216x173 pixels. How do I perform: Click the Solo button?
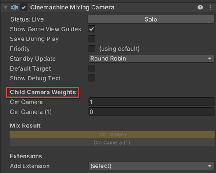pyautogui.click(x=151, y=19)
